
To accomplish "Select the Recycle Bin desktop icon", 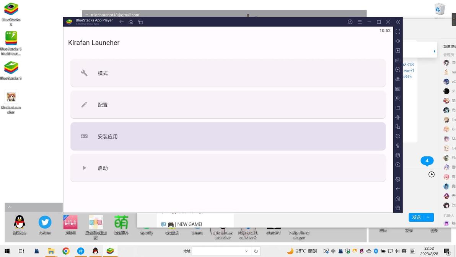I will pyautogui.click(x=440, y=9).
